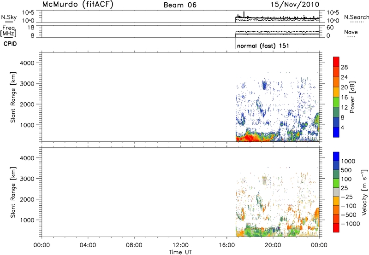Click the gray -25 to 25 Velocity colorbar segment
Image resolution: width=369 pixels, height=255 pixels.
336,192
